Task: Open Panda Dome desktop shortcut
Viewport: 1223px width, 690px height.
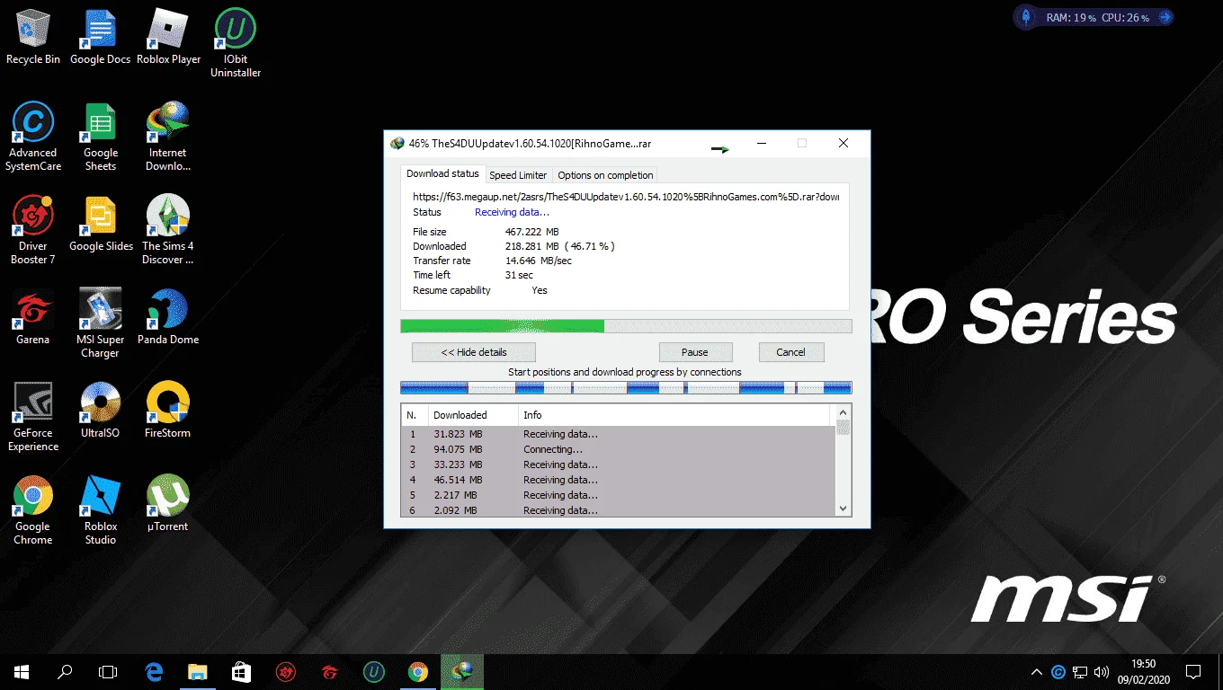Action: coord(168,317)
